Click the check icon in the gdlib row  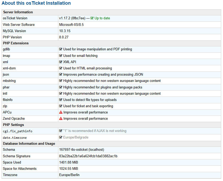point(61,49)
